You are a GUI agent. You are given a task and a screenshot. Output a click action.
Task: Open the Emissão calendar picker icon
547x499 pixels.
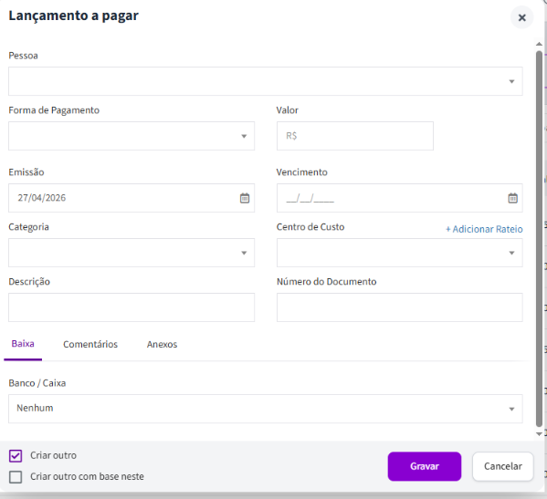tap(245, 198)
